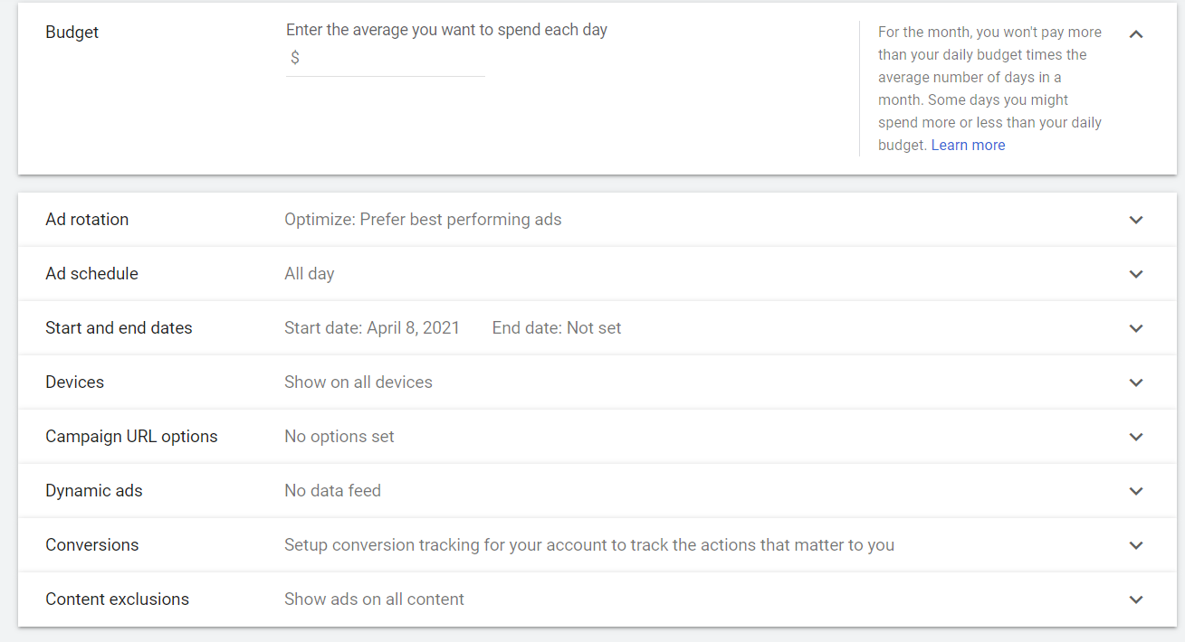Select the Ad schedule row label
The height and width of the screenshot is (642, 1185).
[91, 274]
